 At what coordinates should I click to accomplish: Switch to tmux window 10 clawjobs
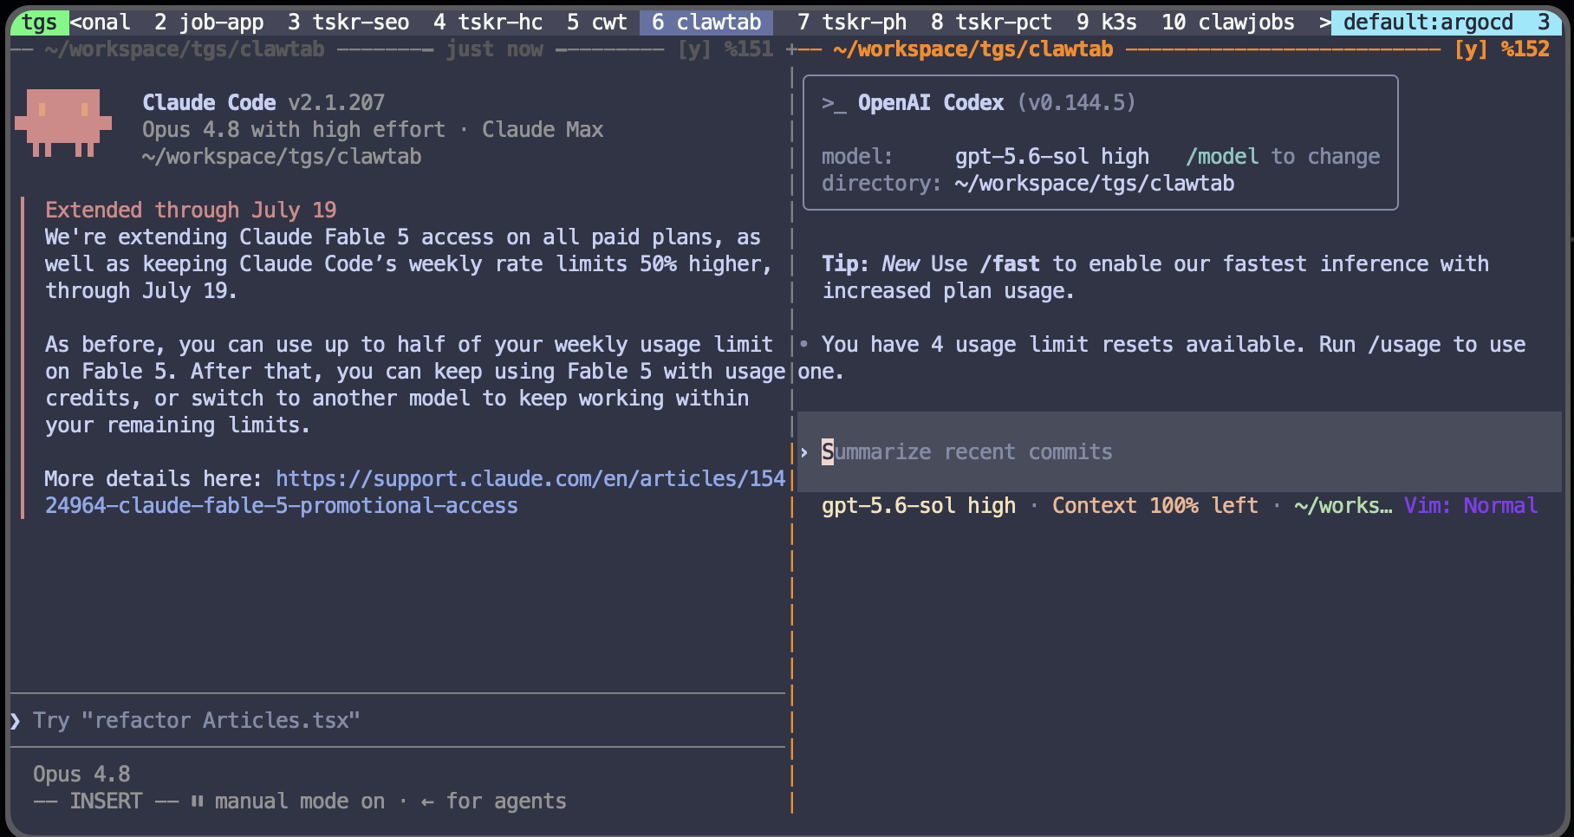click(1228, 23)
